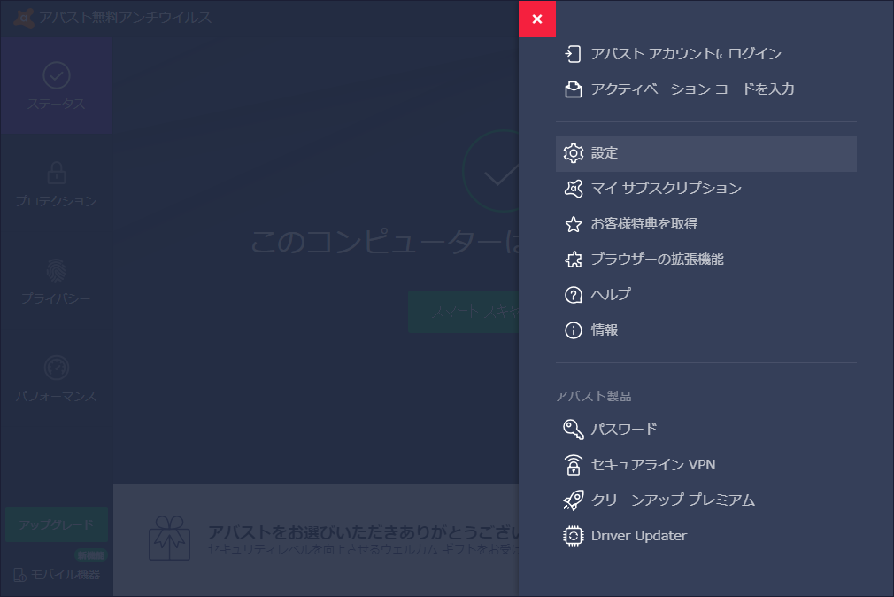Click the パフォーマンス gauge icon in sidebar
Image resolution: width=894 pixels, height=597 pixels.
[x=57, y=368]
